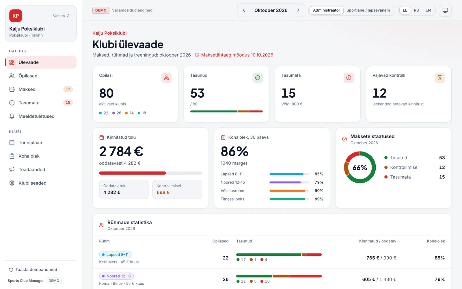Go to the Maksed sidebar page
The height and width of the screenshot is (289, 462).
[x=41, y=89]
